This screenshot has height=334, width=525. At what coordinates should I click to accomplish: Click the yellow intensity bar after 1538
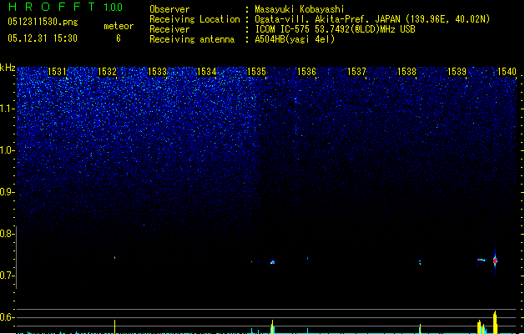pyautogui.click(x=420, y=329)
